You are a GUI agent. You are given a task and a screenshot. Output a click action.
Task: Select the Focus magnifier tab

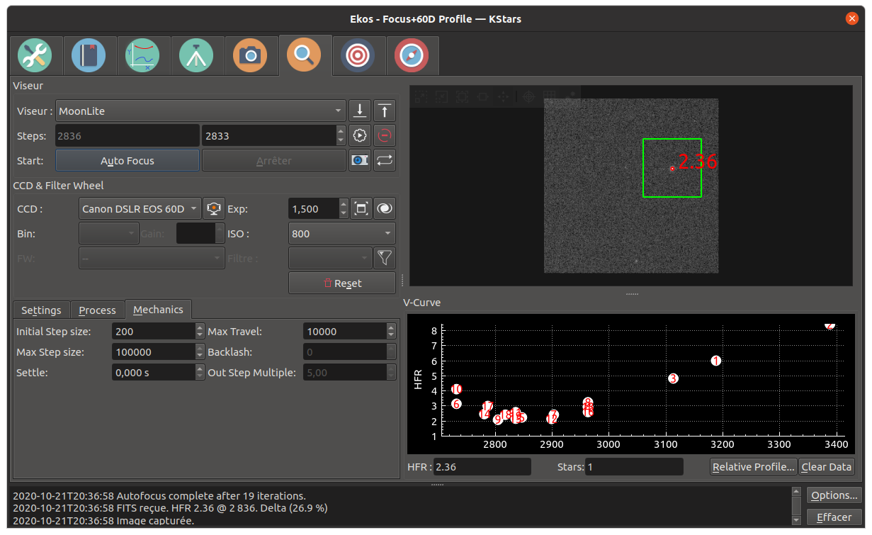tap(305, 55)
